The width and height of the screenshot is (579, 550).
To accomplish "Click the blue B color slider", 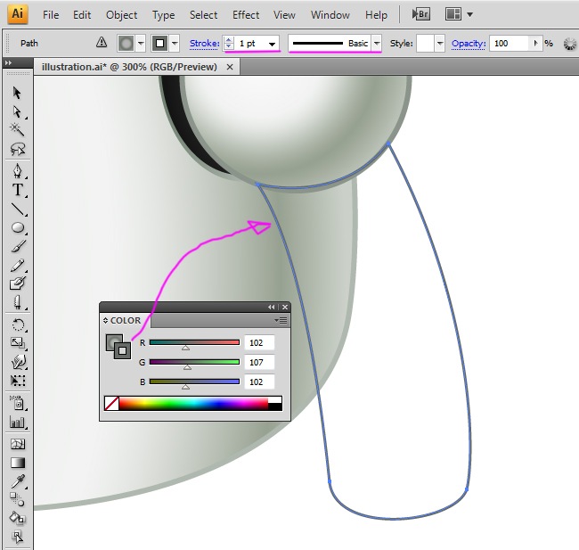I will tap(194, 382).
